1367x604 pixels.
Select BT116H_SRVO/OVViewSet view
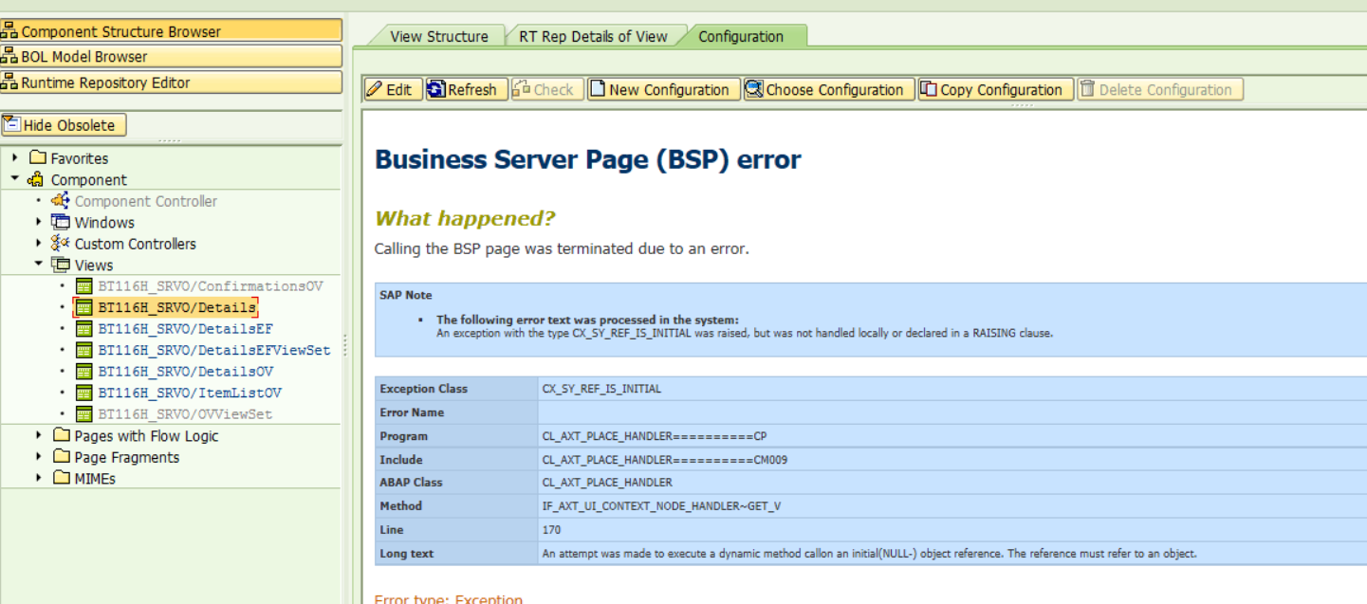[185, 414]
